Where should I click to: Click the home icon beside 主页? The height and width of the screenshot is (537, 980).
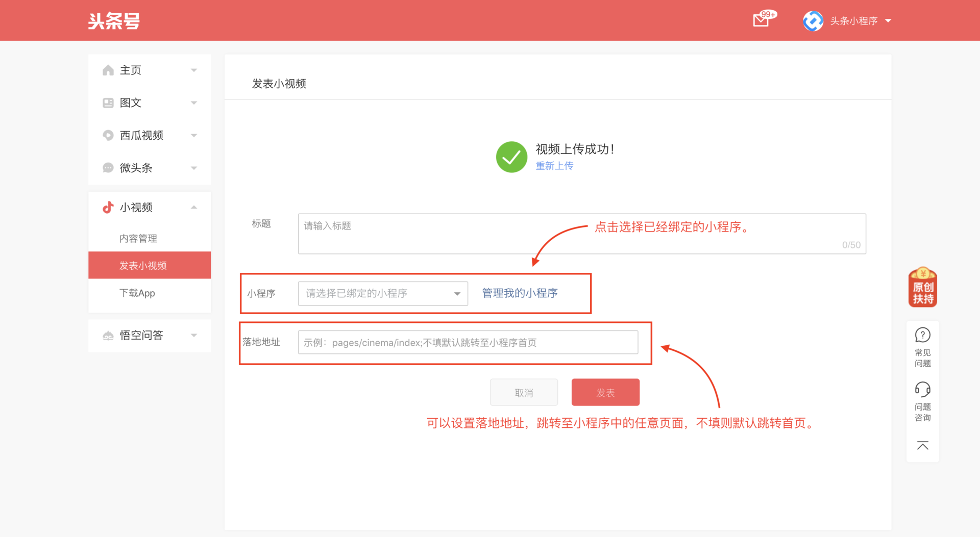click(108, 70)
